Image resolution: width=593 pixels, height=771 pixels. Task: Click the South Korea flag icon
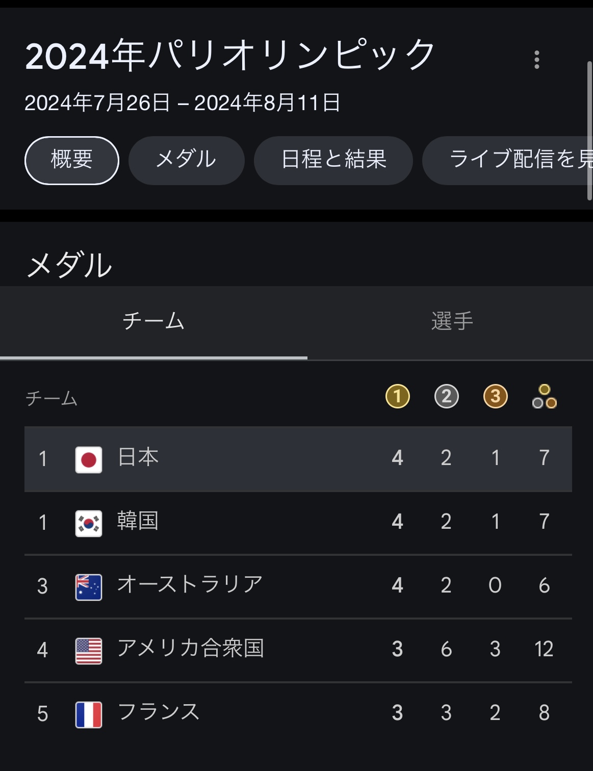(x=89, y=523)
